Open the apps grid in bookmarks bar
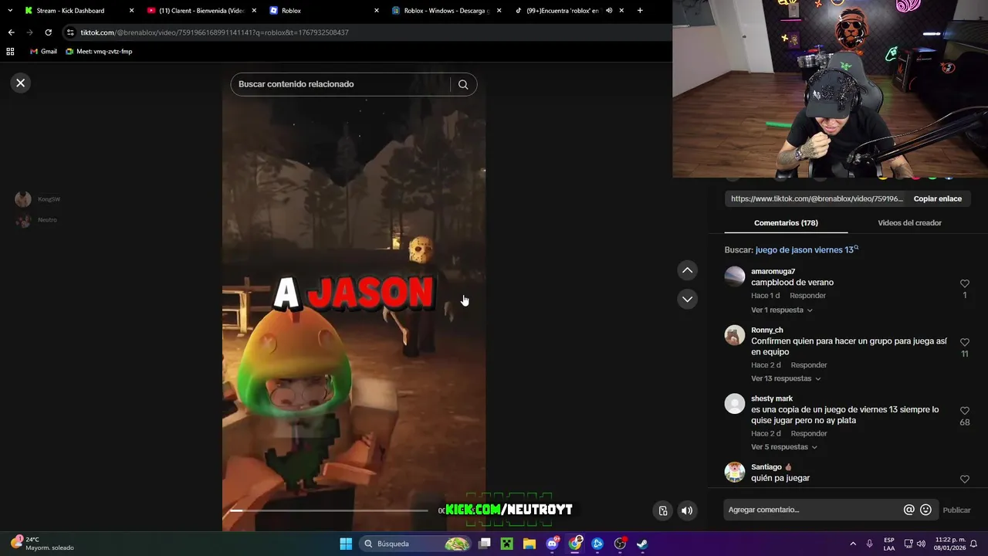This screenshot has height=556, width=988. [x=10, y=52]
